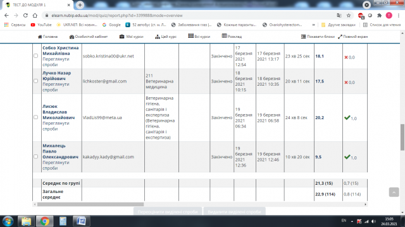This screenshot has height=227, width=405.
Task: Open the YouTube bookmark
Action: click(x=41, y=25)
